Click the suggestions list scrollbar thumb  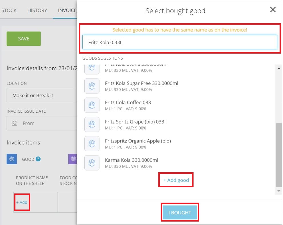tap(279, 155)
